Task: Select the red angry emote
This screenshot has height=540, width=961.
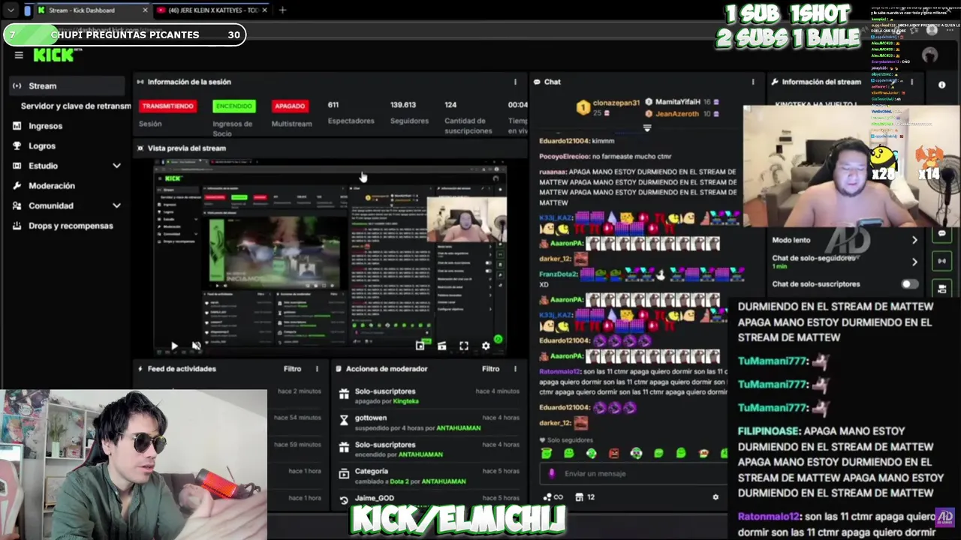Action: click(614, 453)
